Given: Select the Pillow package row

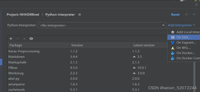Looking at the screenshot, I should 100,68.
